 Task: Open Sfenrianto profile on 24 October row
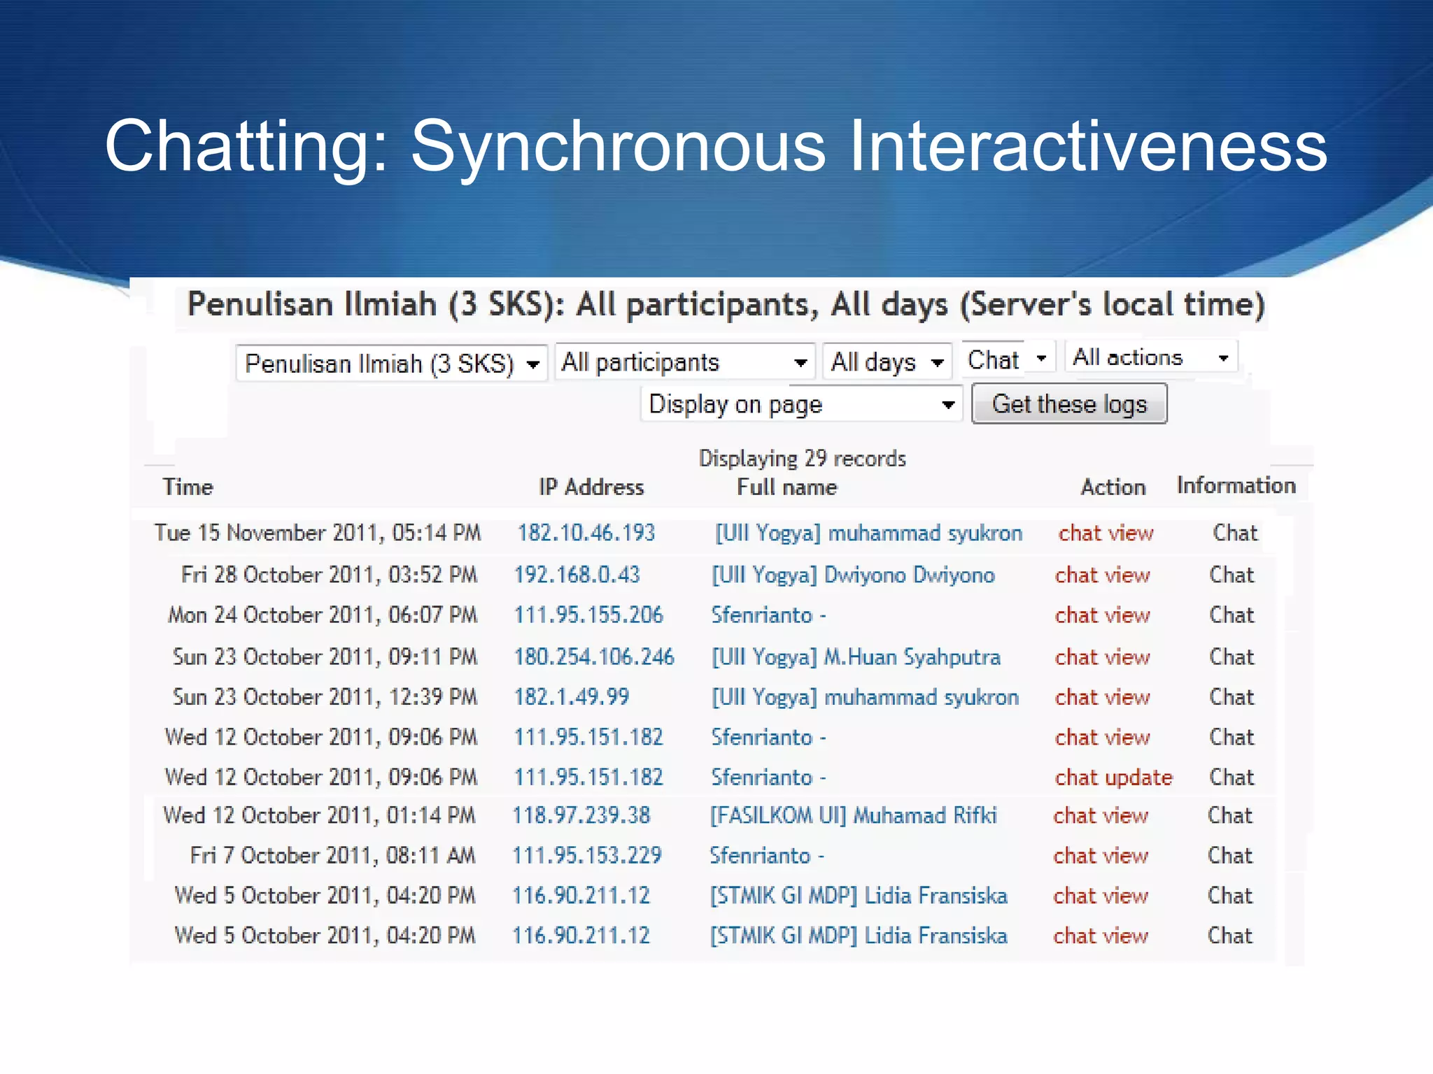[768, 615]
